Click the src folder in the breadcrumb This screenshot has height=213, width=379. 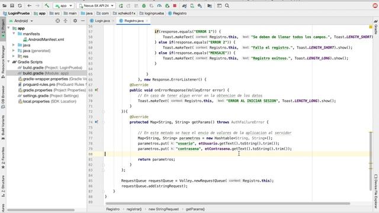[x=55, y=13]
